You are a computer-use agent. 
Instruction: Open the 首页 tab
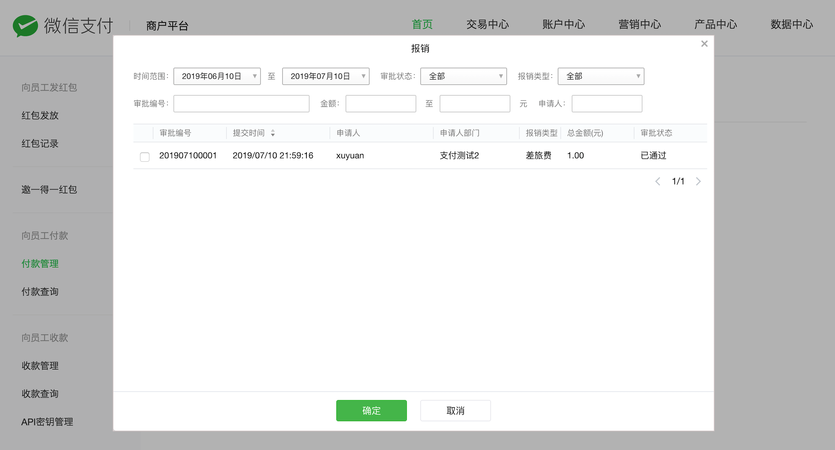422,25
